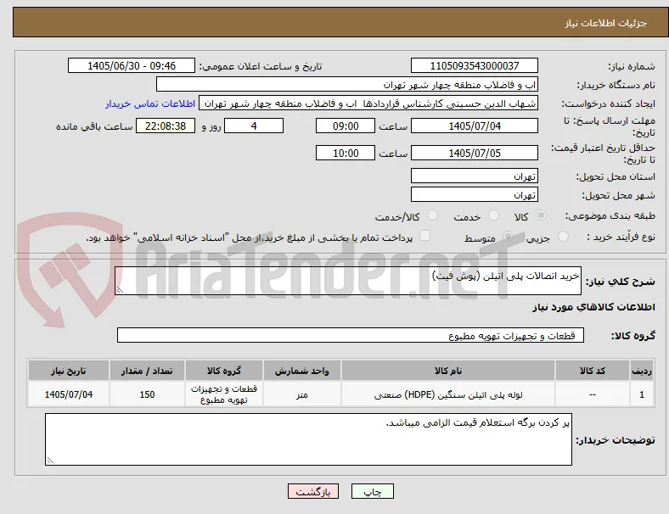Click the delivery province تهران field
The image size is (669, 514).
point(475,176)
